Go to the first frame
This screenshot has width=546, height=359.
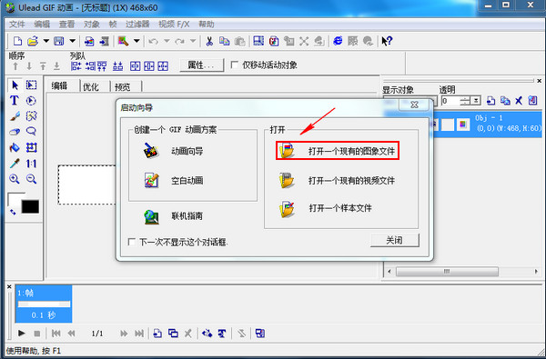pos(56,334)
